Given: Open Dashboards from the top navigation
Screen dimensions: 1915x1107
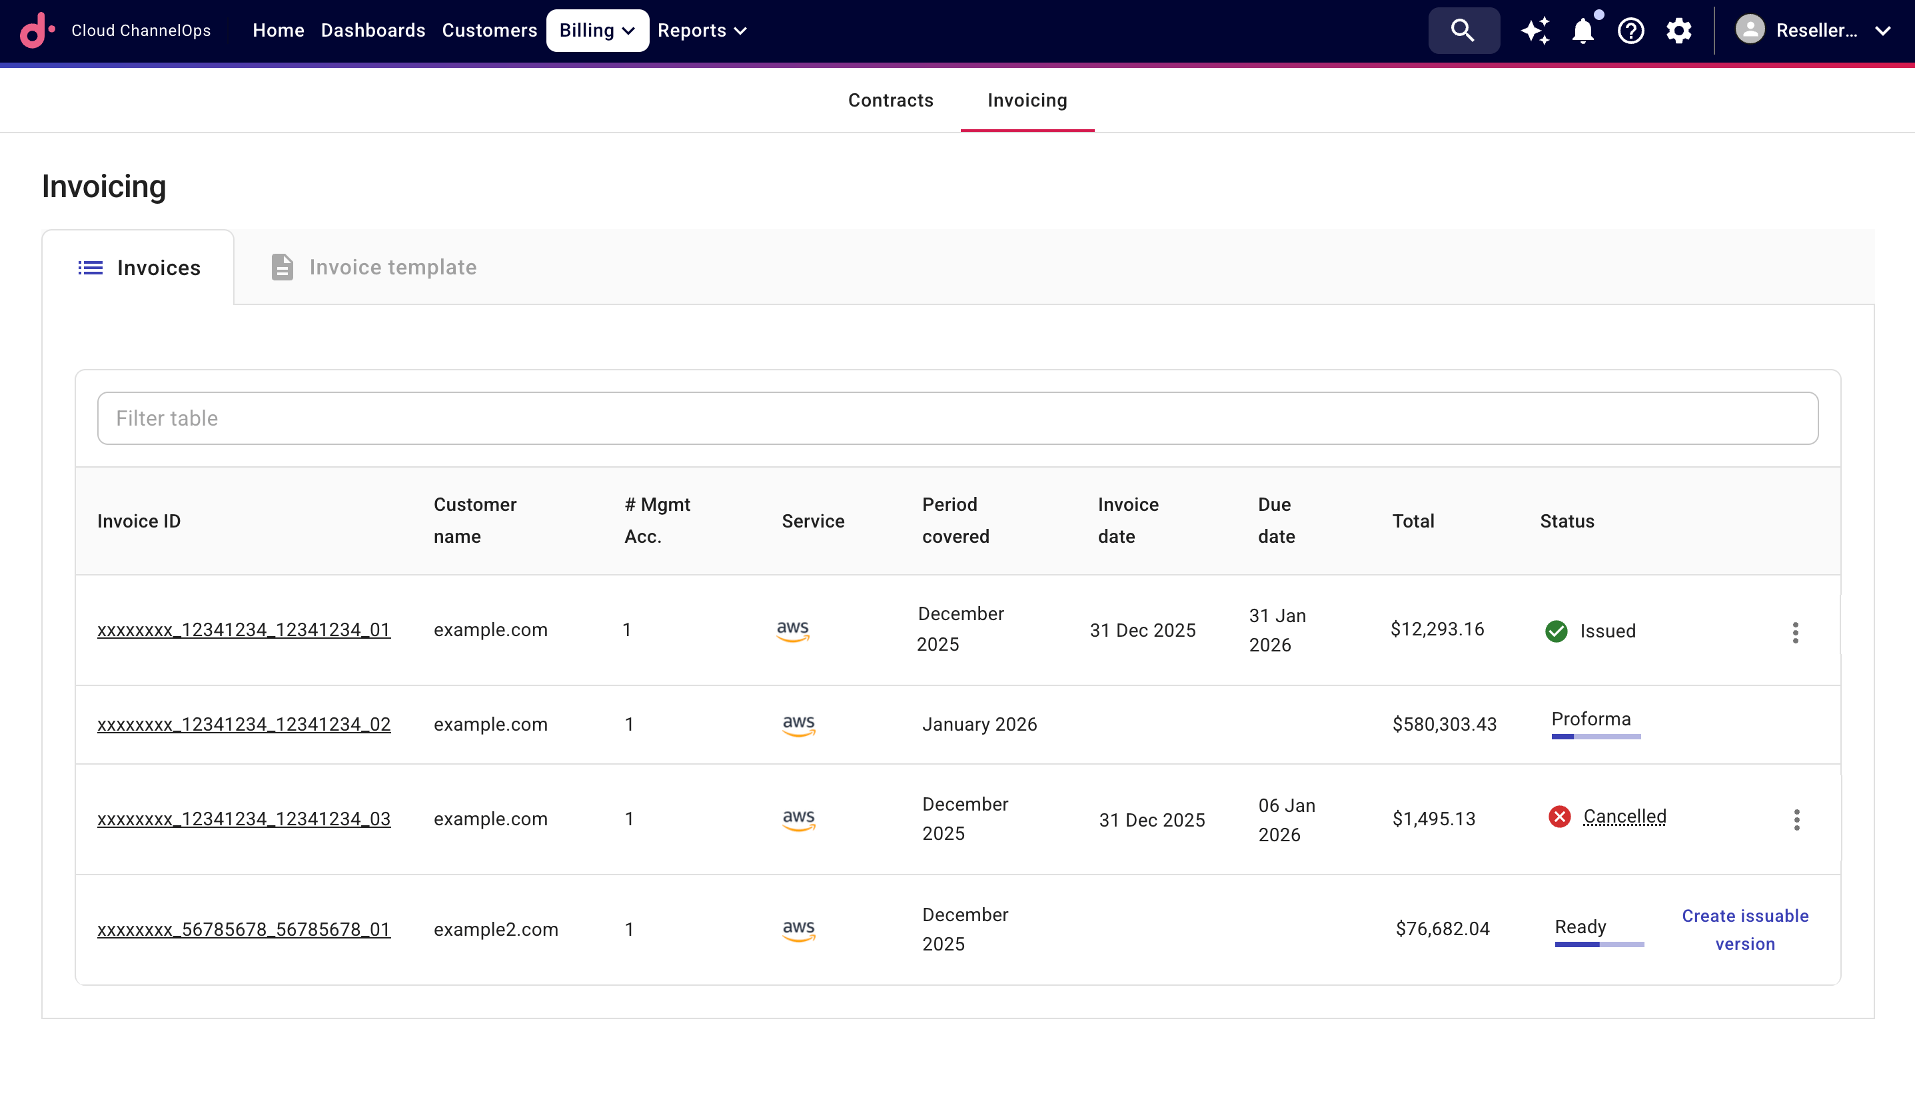Looking at the screenshot, I should [x=373, y=31].
